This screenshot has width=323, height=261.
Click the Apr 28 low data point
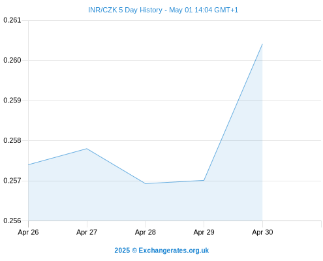(x=146, y=183)
